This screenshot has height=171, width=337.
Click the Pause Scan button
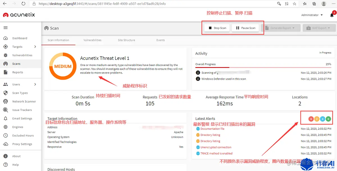pos(245,28)
